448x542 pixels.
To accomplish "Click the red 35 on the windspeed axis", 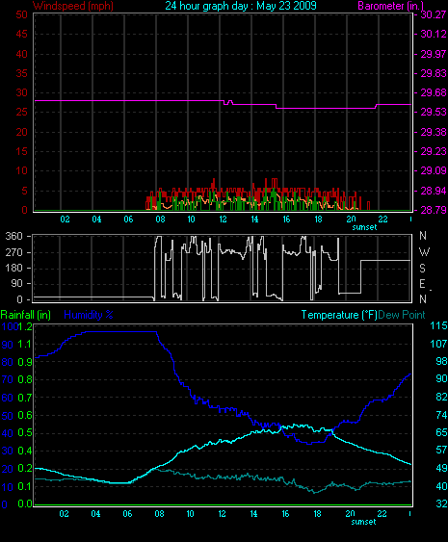I will click(x=21, y=73).
